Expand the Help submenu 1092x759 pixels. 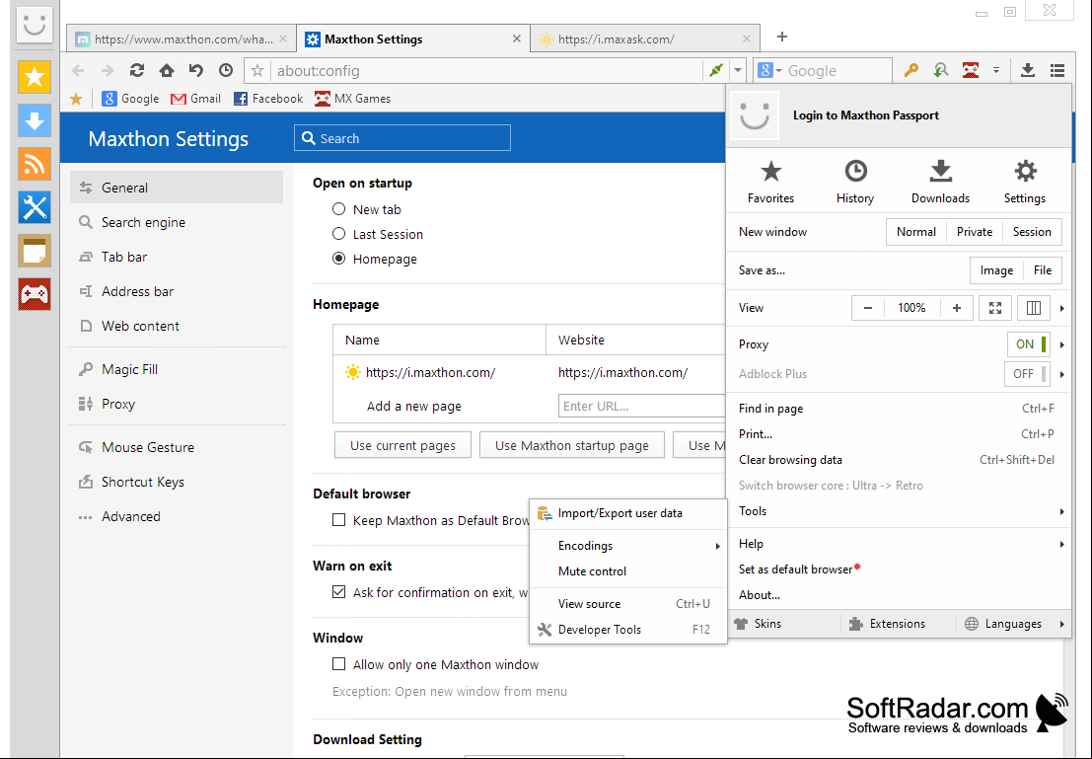(899, 544)
